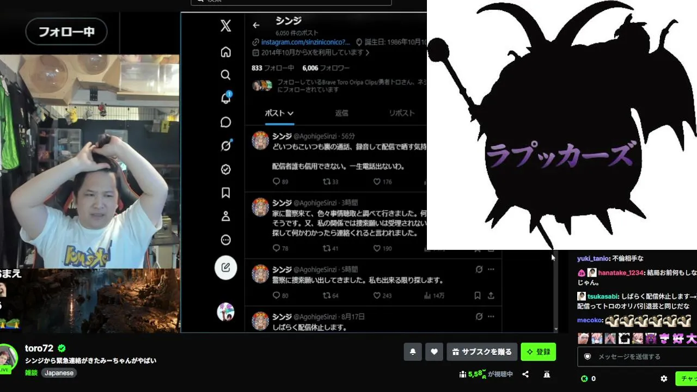The width and height of the screenshot is (697, 392).
Task: Click the compose post button
Action: pos(225,268)
